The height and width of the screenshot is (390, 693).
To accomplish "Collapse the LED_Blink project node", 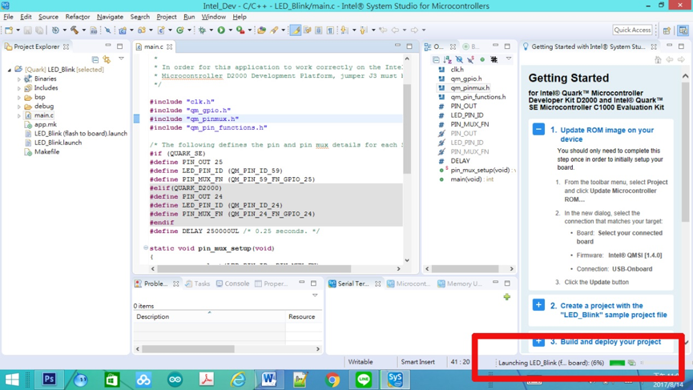I will (10, 70).
